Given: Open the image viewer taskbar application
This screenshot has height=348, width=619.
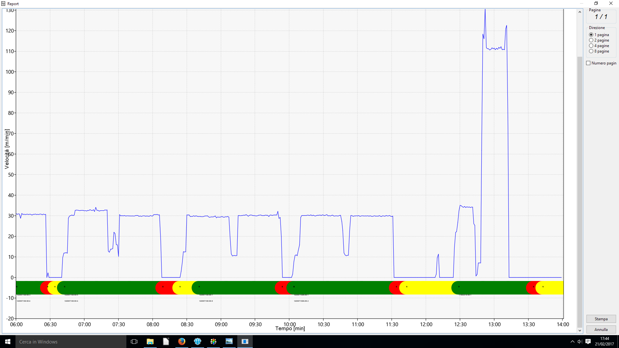Looking at the screenshot, I should pos(229,342).
